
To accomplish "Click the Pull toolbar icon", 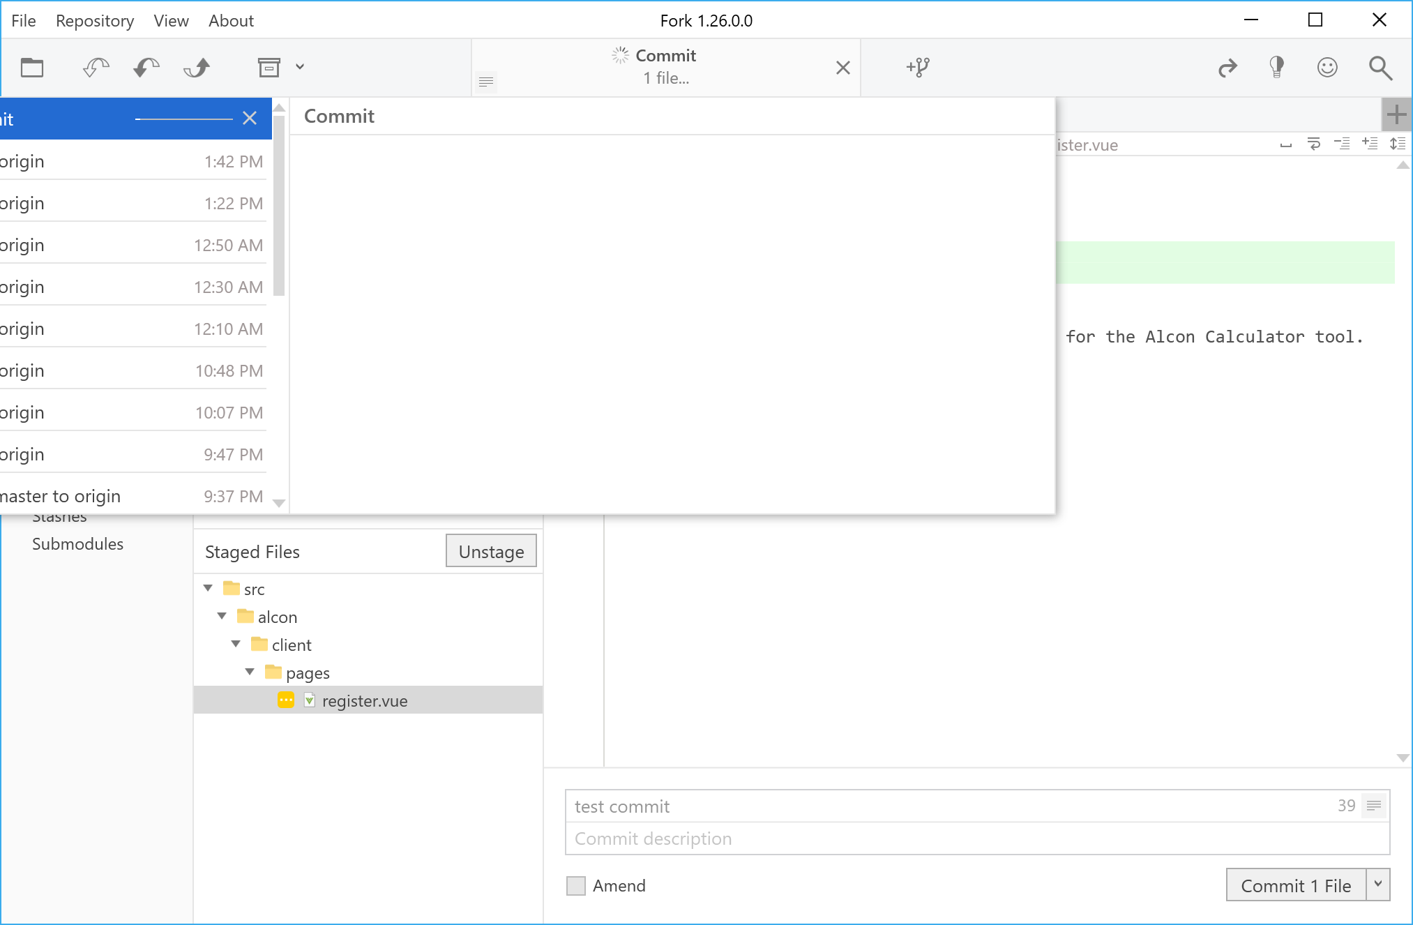I will pos(146,67).
